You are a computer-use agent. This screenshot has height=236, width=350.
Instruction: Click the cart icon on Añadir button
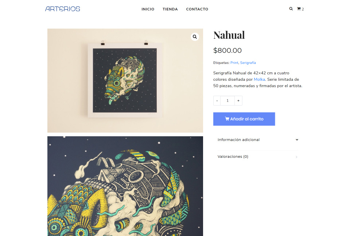pyautogui.click(x=227, y=119)
